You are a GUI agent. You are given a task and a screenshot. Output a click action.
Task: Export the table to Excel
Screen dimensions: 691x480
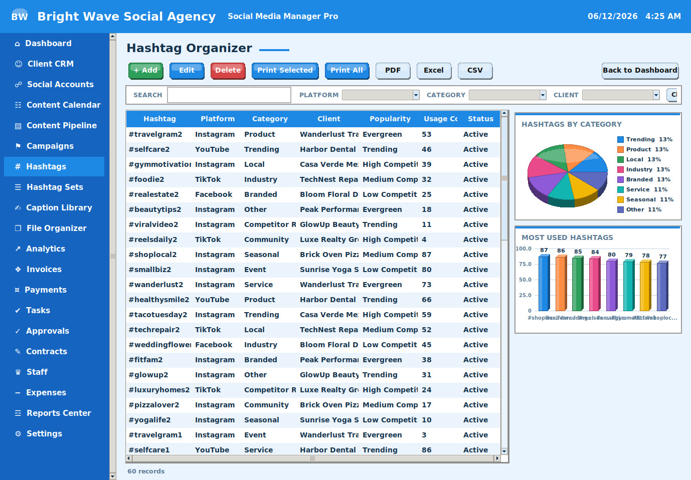pos(434,71)
